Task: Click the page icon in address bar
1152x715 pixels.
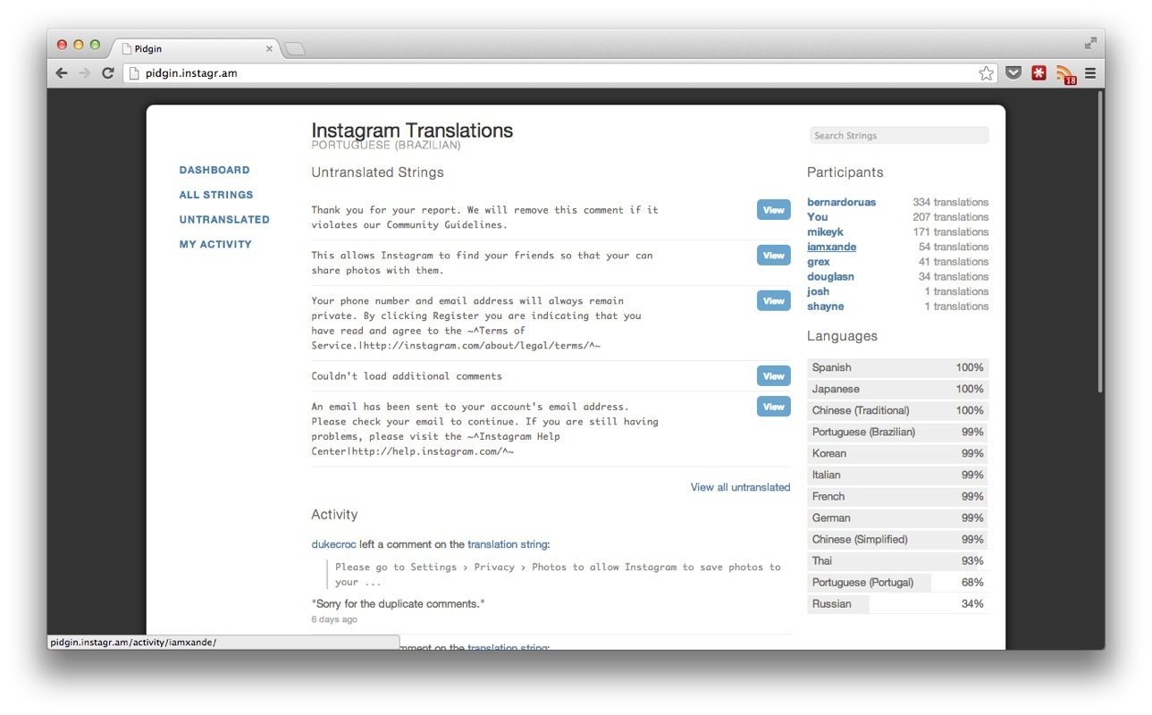Action: (134, 73)
